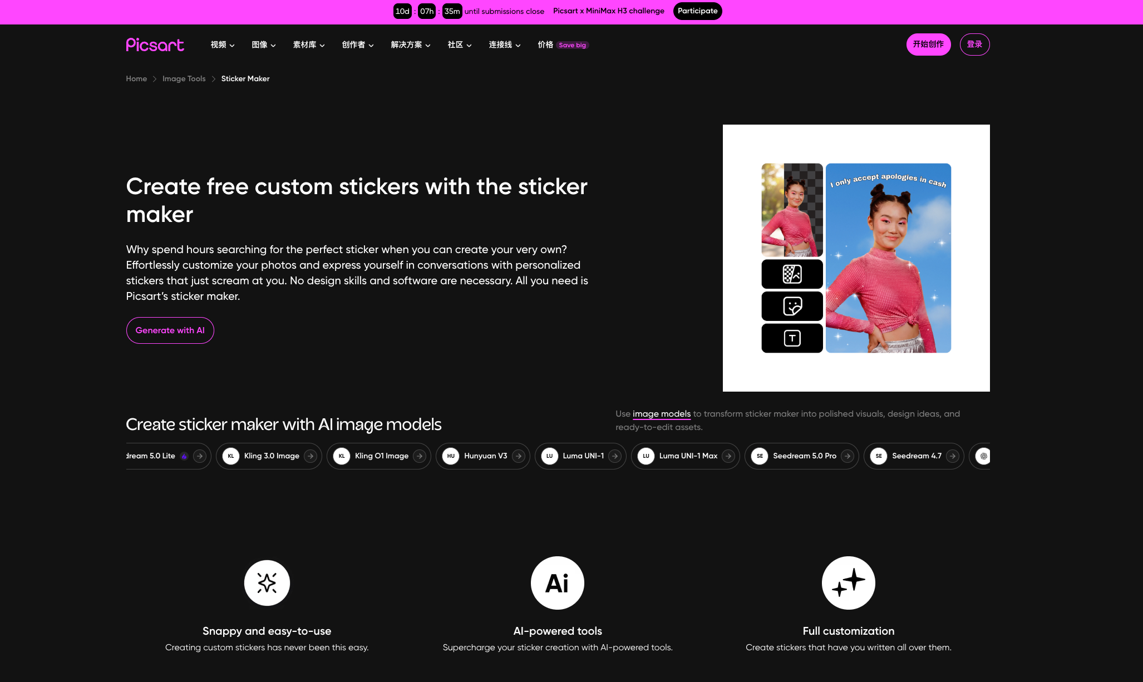Expand the 图像 navigation dropdown

point(264,45)
